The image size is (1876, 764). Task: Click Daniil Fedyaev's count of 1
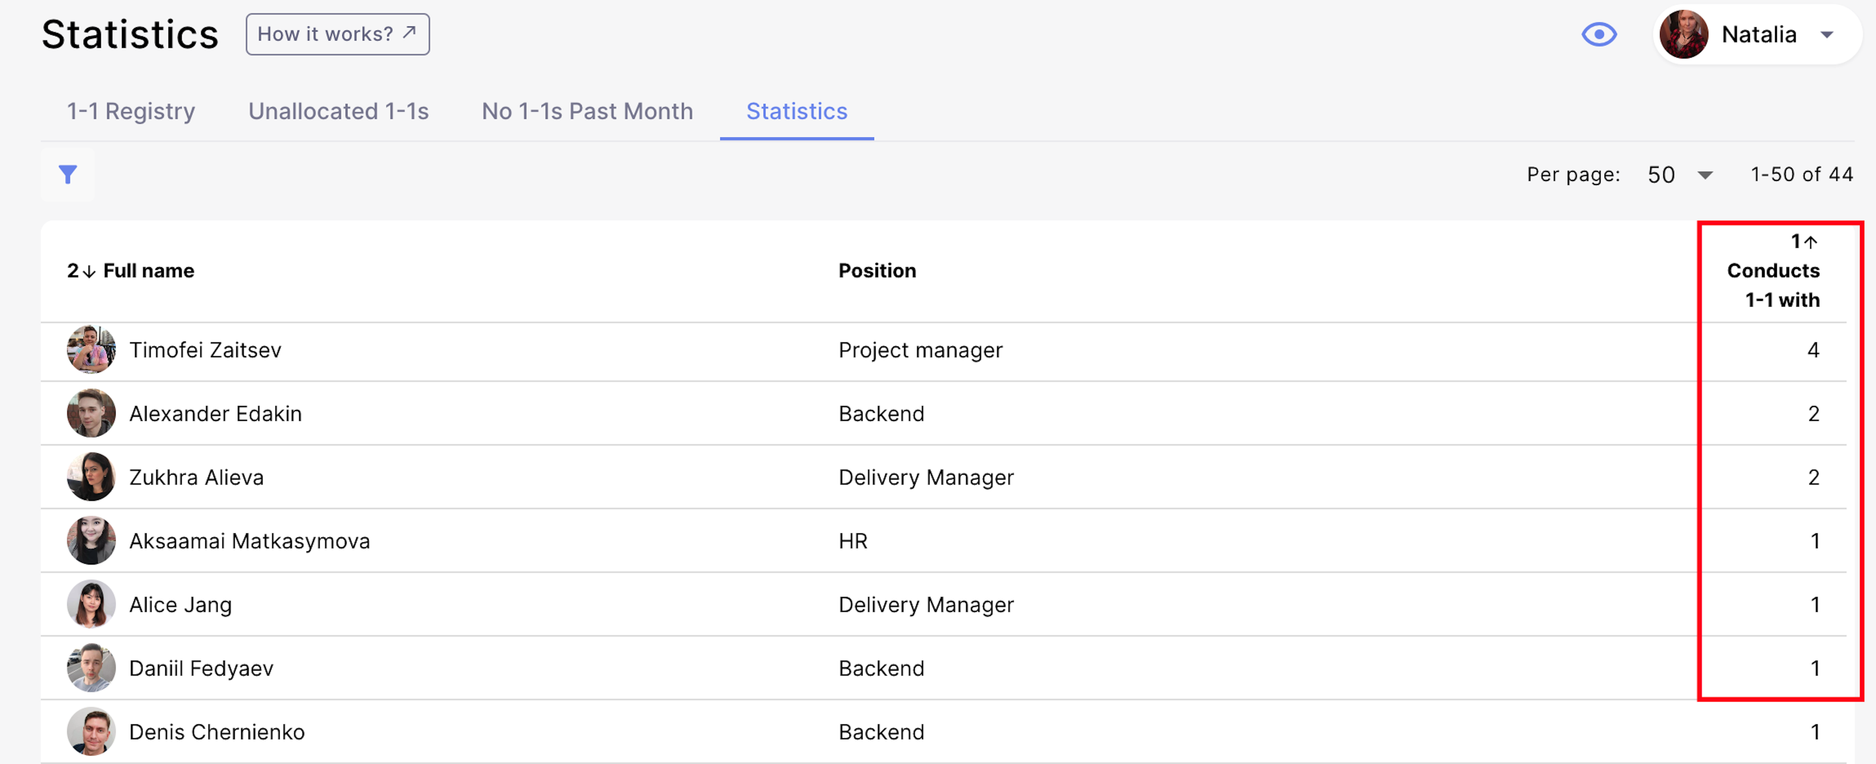(1815, 668)
